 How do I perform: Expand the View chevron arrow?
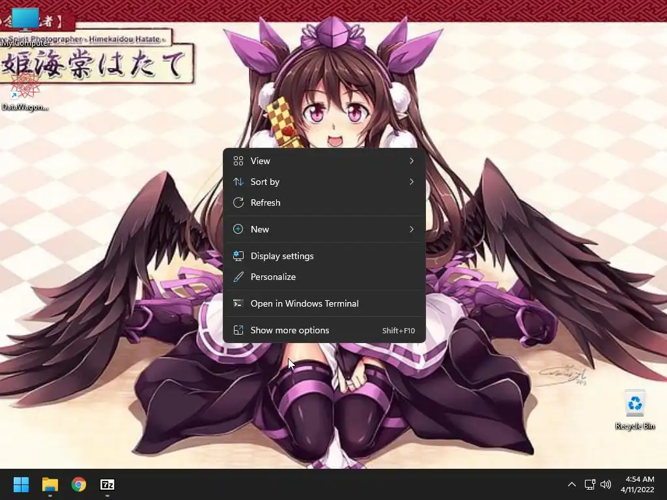click(412, 161)
